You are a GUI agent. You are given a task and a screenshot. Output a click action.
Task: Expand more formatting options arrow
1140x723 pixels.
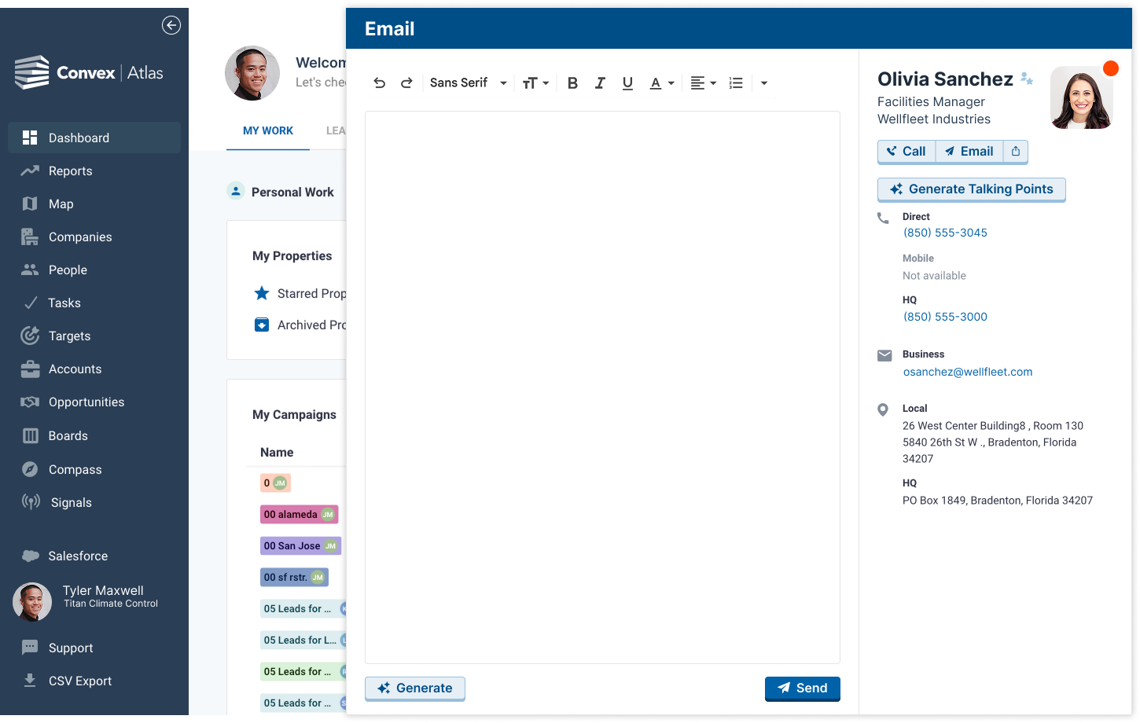pos(763,83)
